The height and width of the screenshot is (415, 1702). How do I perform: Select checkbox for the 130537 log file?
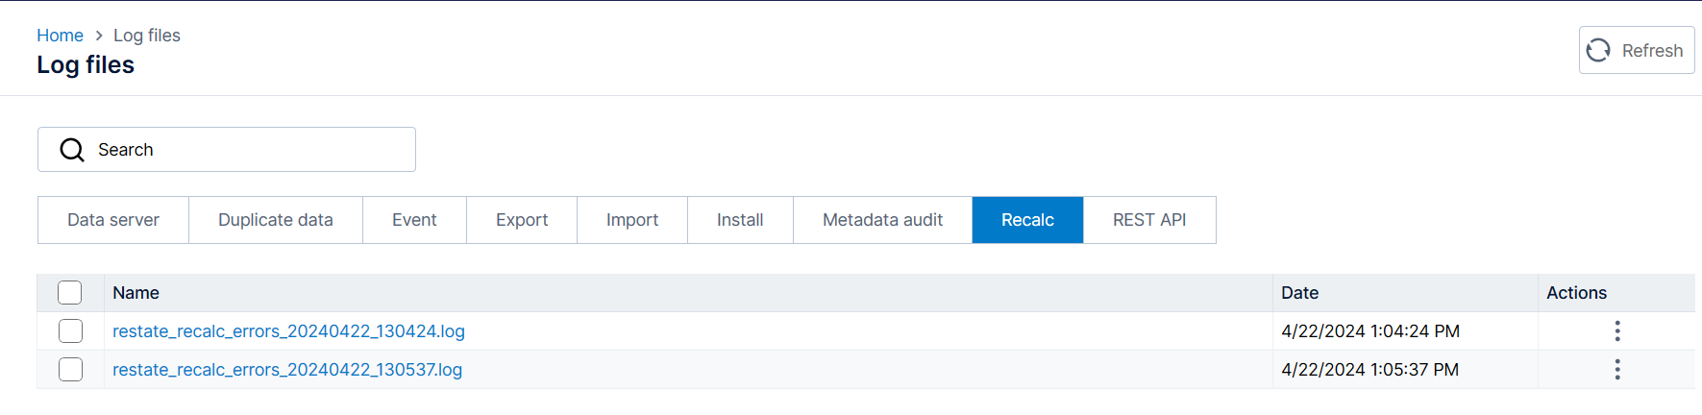[x=70, y=370]
